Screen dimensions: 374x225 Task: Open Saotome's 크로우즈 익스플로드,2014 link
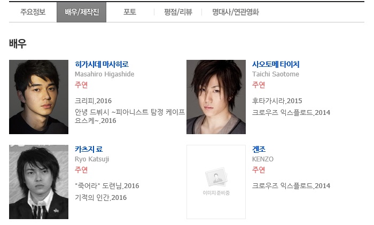[291, 112]
